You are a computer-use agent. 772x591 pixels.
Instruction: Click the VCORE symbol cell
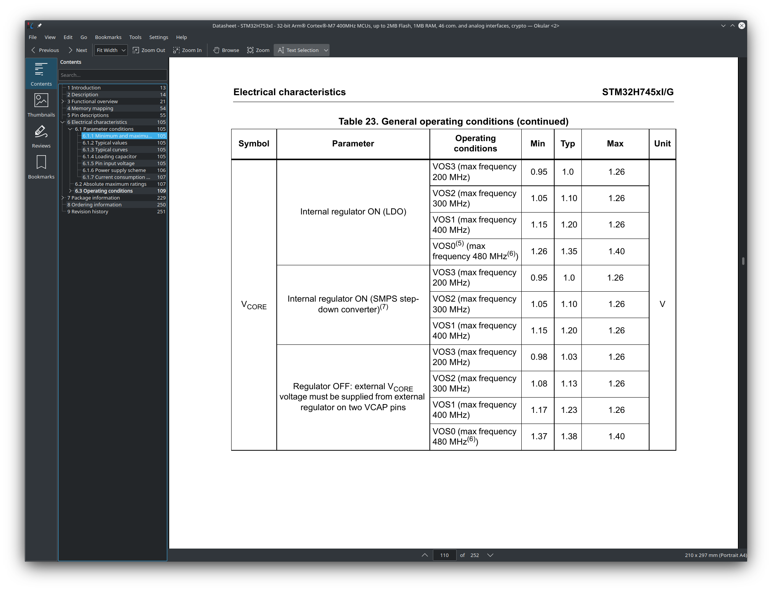tap(254, 305)
